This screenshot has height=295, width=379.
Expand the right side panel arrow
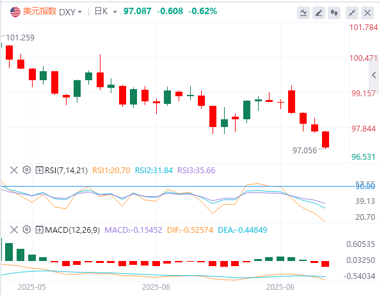(374, 75)
